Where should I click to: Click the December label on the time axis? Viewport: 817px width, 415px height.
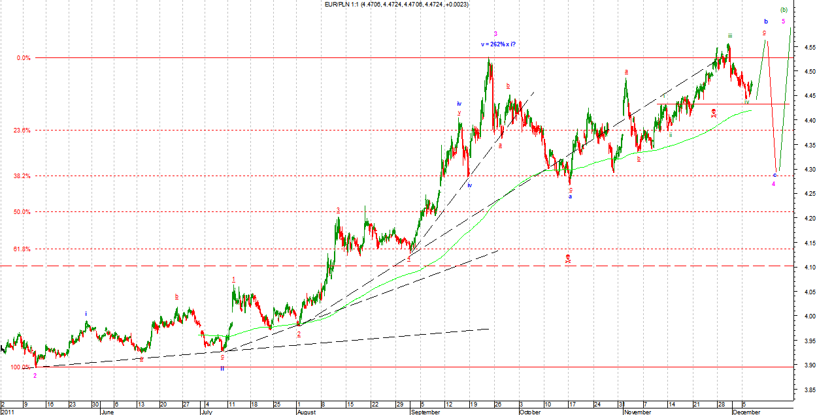(746, 412)
